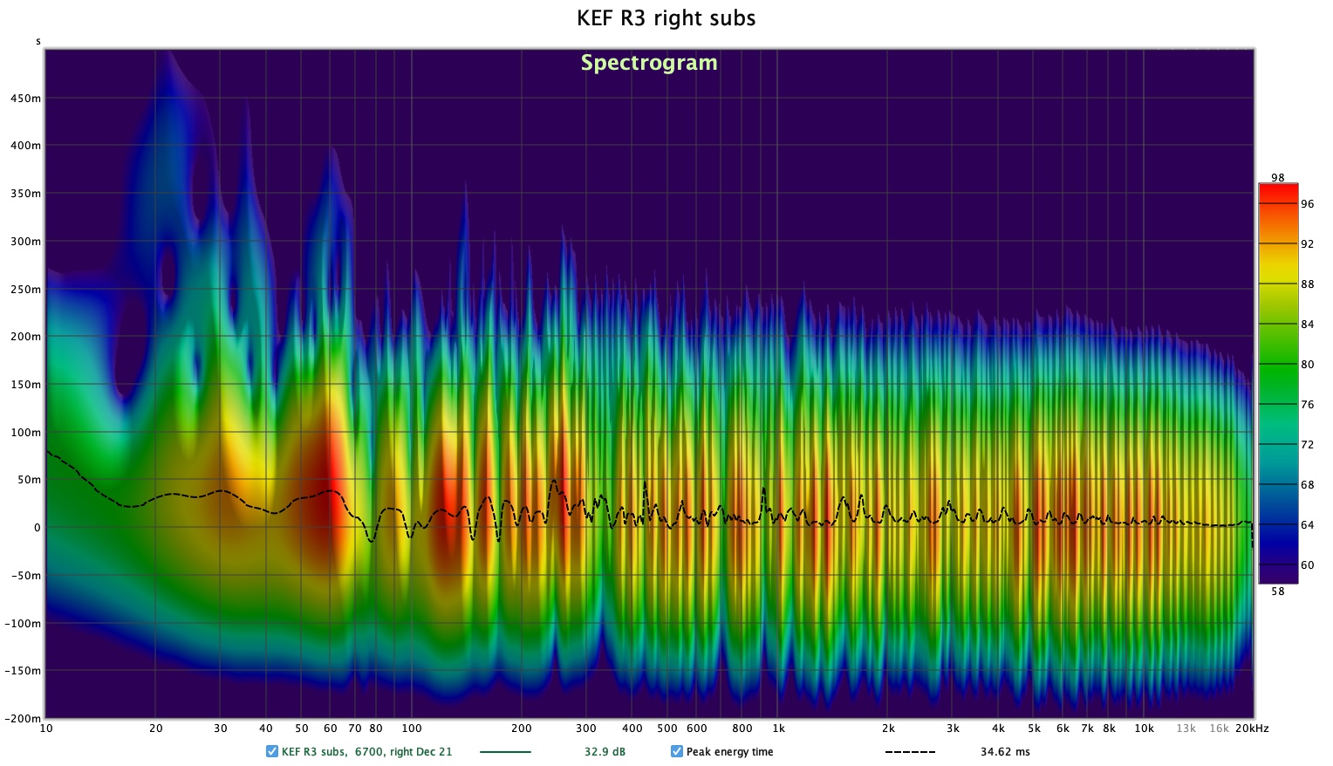Click the 'Peak energy time' legend label
Viewport: 1333px width, 766px height.
(730, 752)
